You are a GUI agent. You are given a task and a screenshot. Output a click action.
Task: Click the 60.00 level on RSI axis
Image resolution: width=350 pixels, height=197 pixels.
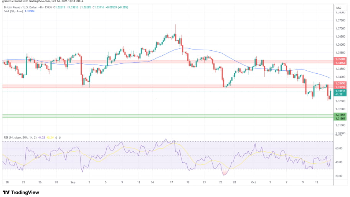click(339, 148)
